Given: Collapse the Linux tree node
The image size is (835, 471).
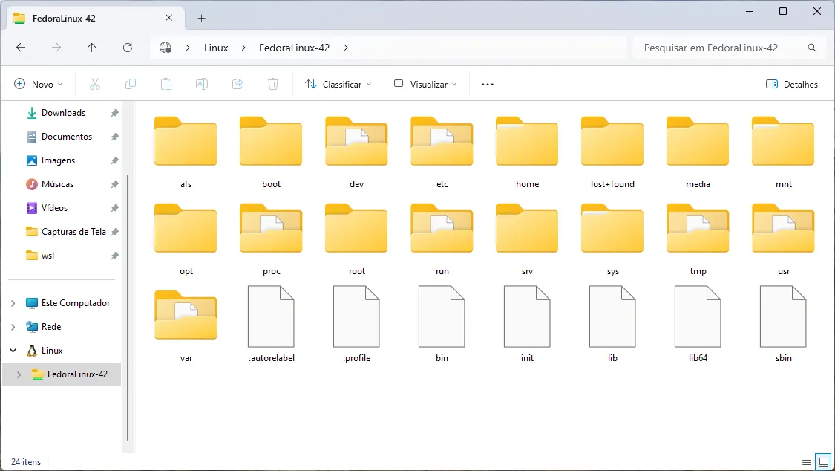Looking at the screenshot, I should [13, 351].
